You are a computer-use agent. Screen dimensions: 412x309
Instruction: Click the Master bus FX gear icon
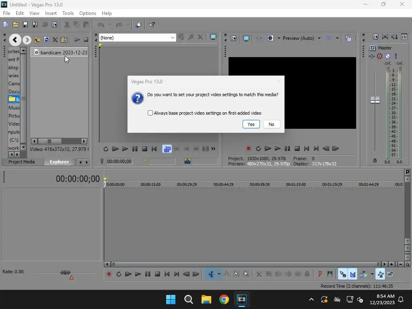(x=379, y=56)
